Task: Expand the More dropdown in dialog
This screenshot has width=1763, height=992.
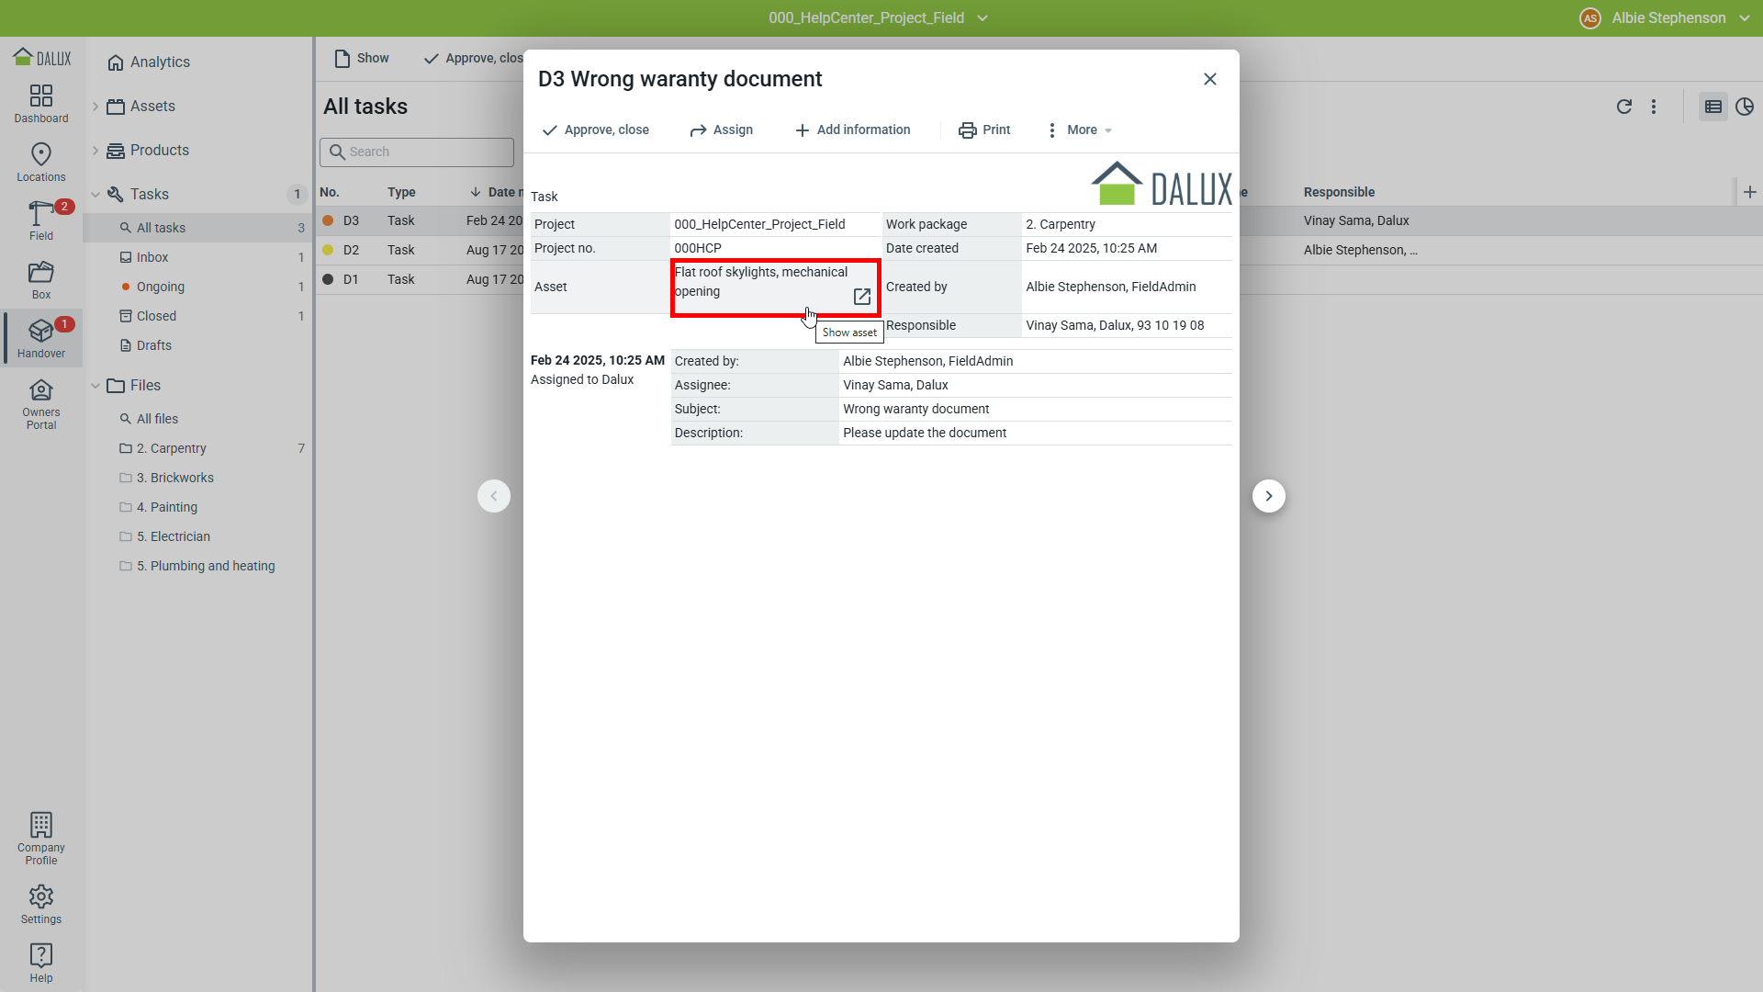Action: click(1081, 130)
